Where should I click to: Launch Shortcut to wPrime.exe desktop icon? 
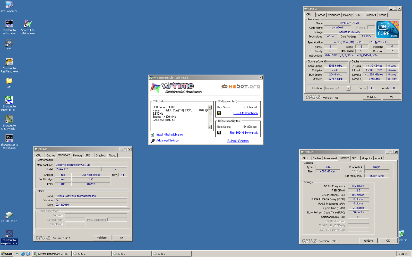pos(28,27)
